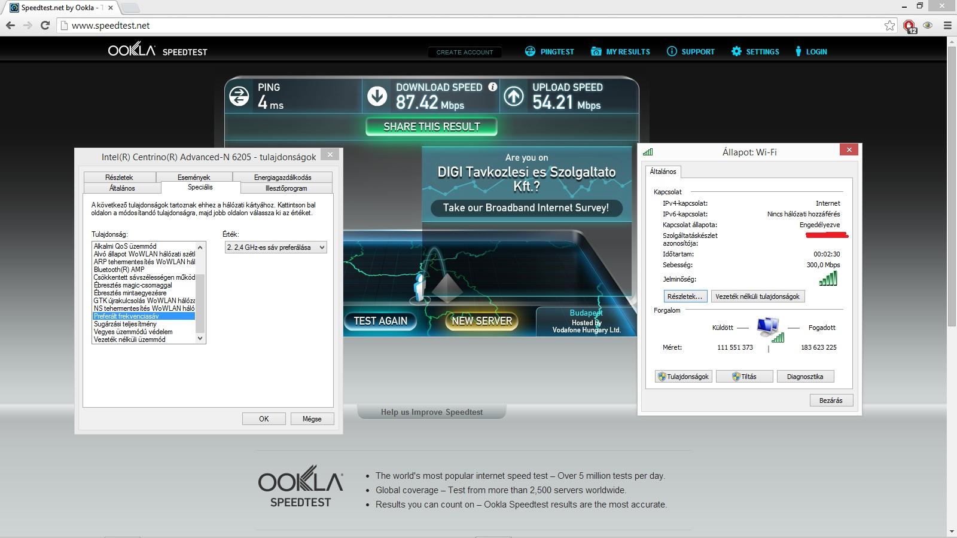Click the page vertical scrollbar thumb
Image resolution: width=957 pixels, height=538 pixels.
[x=952, y=187]
